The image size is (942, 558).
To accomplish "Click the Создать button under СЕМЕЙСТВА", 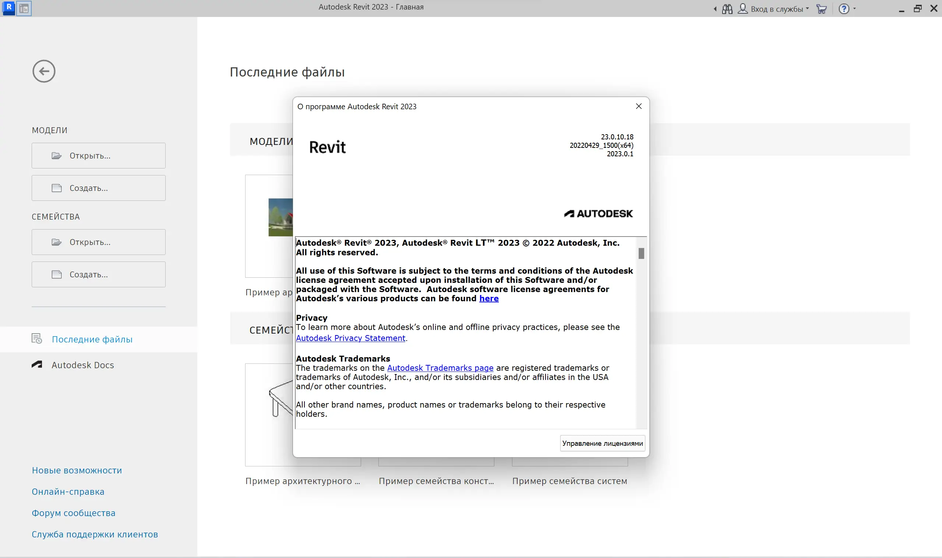I will [99, 274].
